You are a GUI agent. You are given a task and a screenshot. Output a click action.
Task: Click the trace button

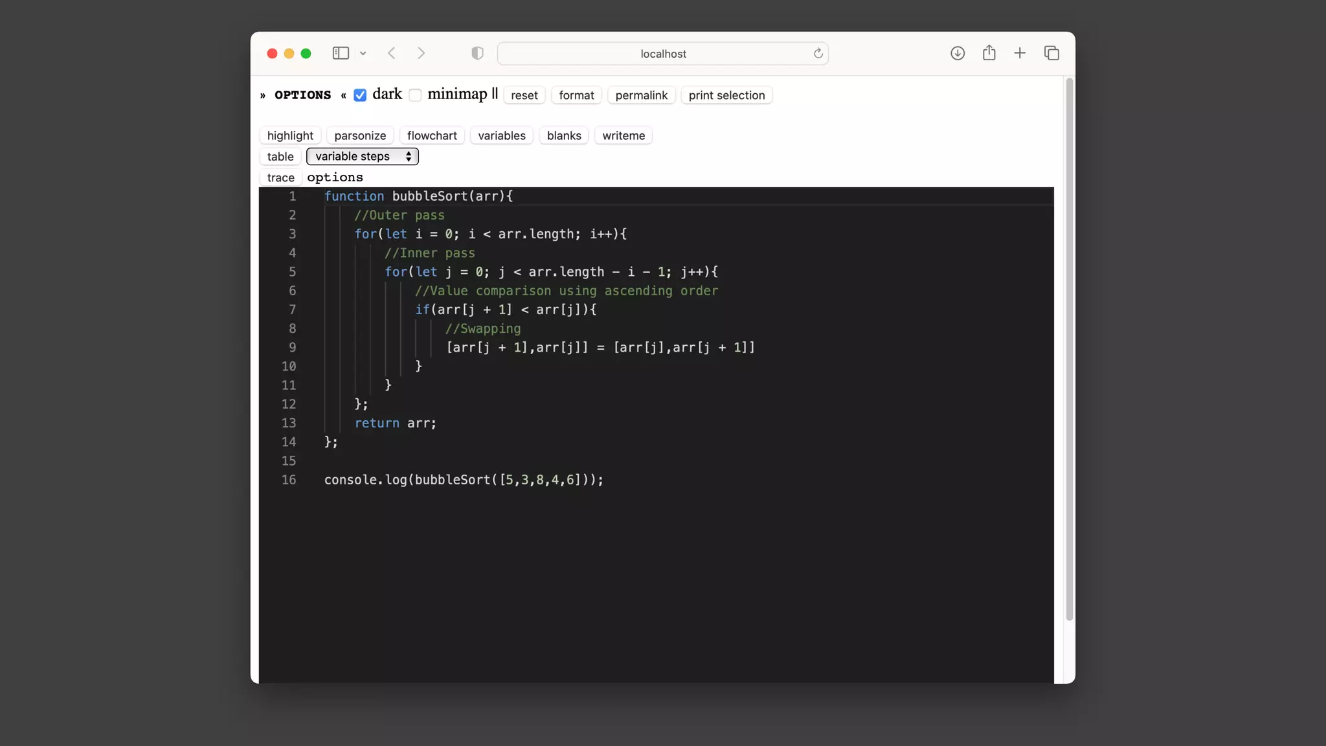[x=280, y=177]
